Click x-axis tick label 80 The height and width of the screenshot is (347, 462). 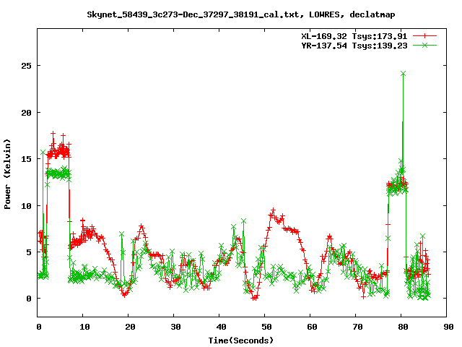[x=403, y=327]
